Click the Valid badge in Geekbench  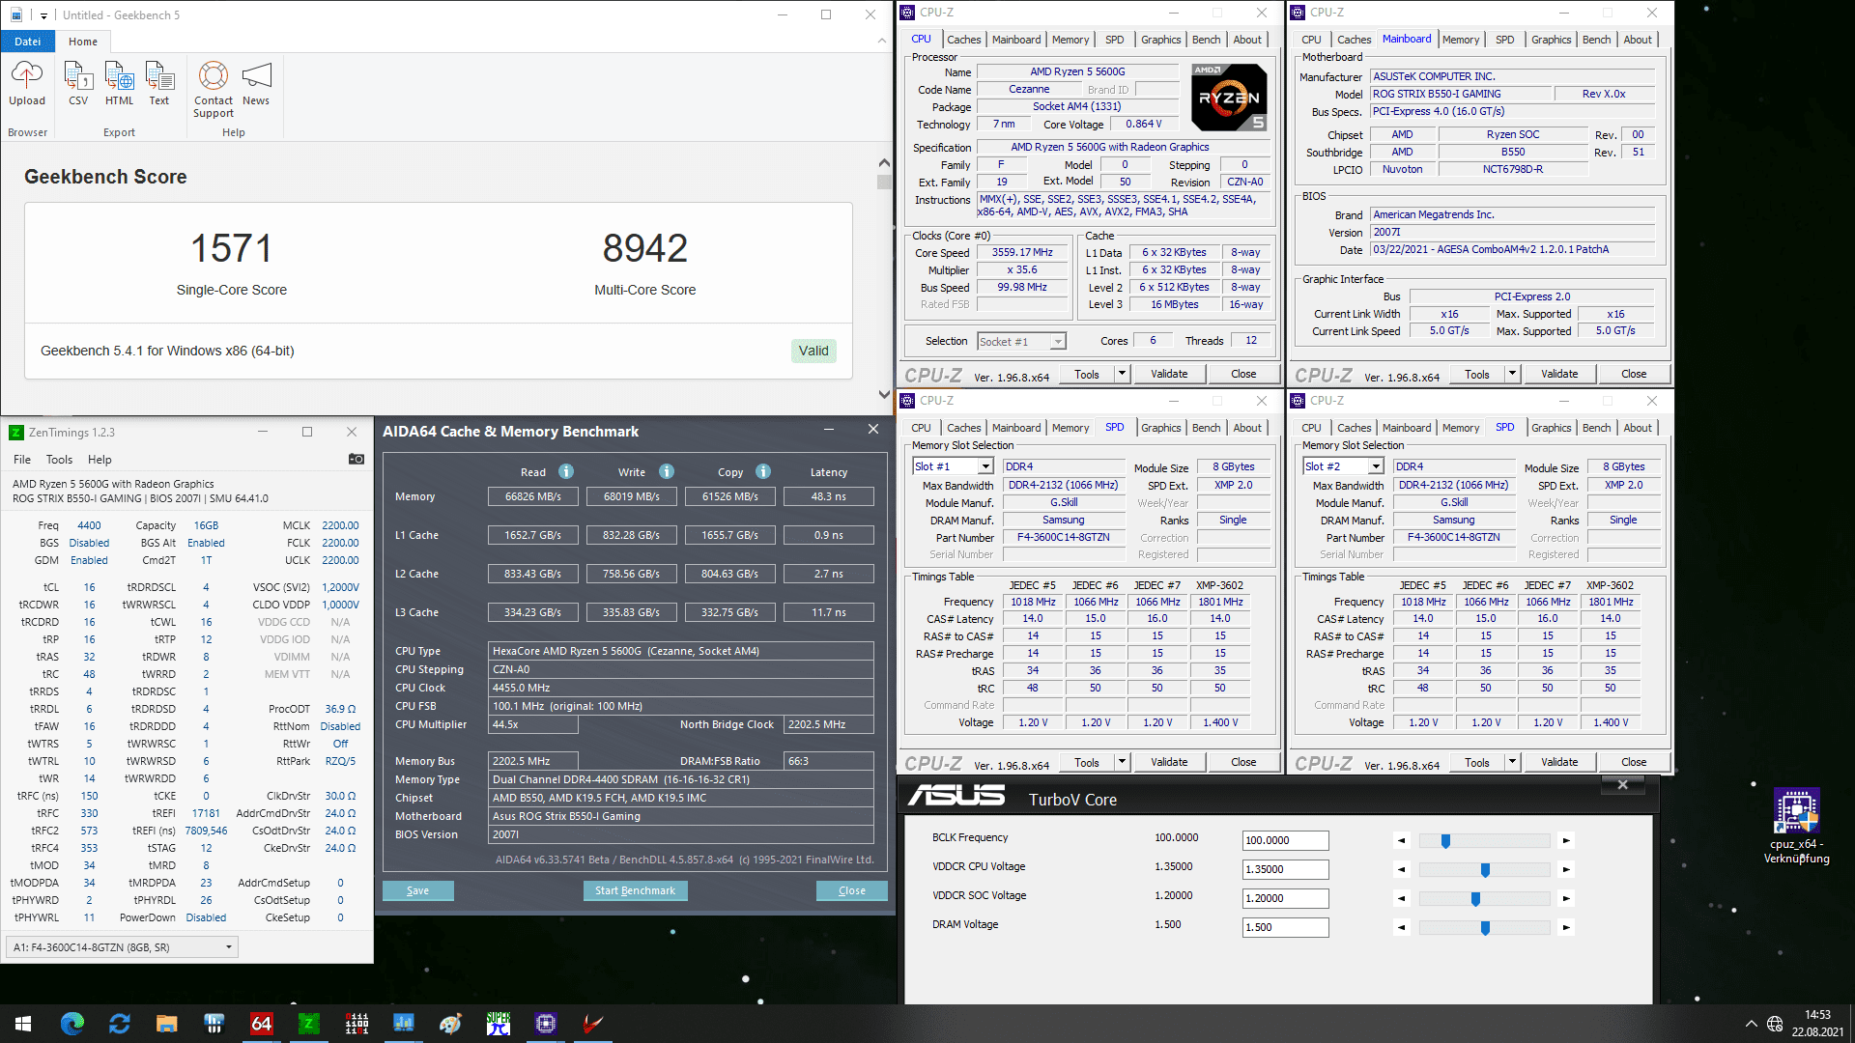point(813,351)
